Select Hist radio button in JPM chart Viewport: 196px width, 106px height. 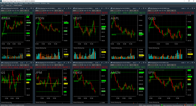click(x=50, y=65)
